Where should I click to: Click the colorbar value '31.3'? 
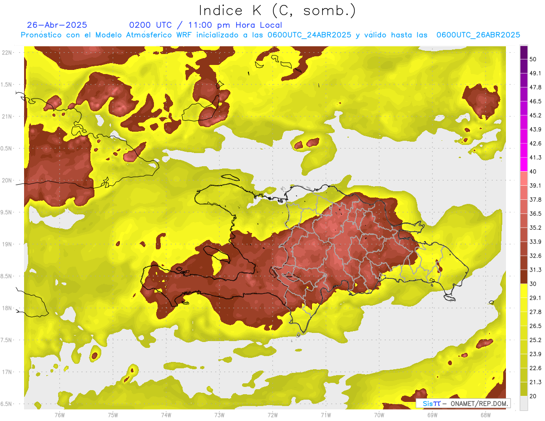tap(535, 270)
